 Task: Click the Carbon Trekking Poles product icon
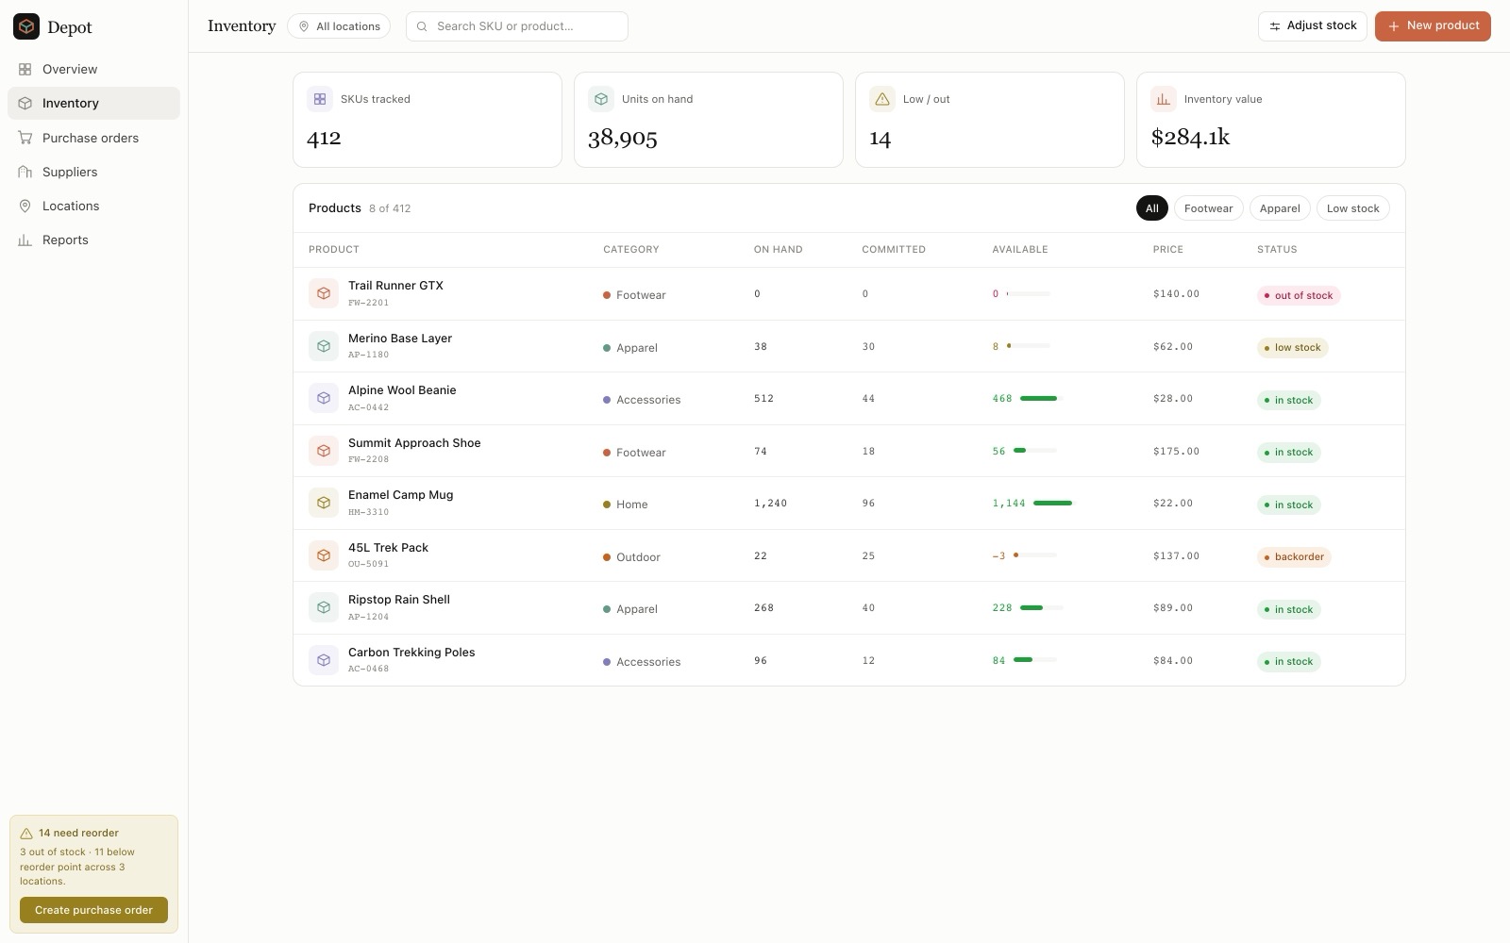(x=324, y=660)
